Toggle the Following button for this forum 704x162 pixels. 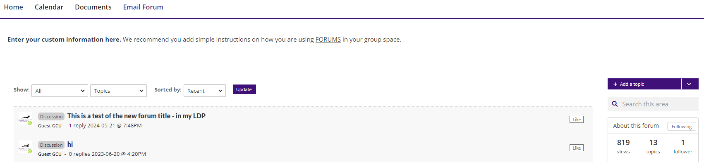click(x=682, y=127)
